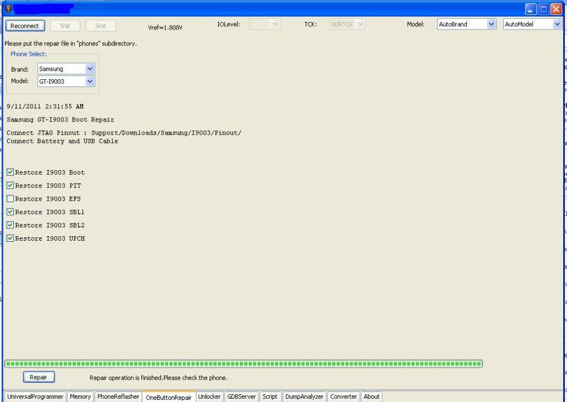Open the Script tab

270,396
